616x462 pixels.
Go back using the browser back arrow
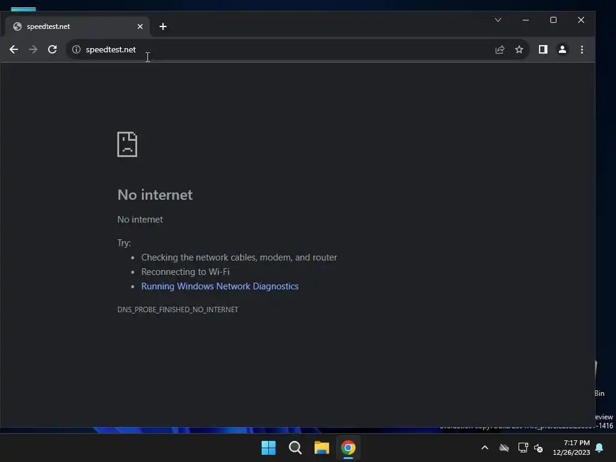pos(14,49)
